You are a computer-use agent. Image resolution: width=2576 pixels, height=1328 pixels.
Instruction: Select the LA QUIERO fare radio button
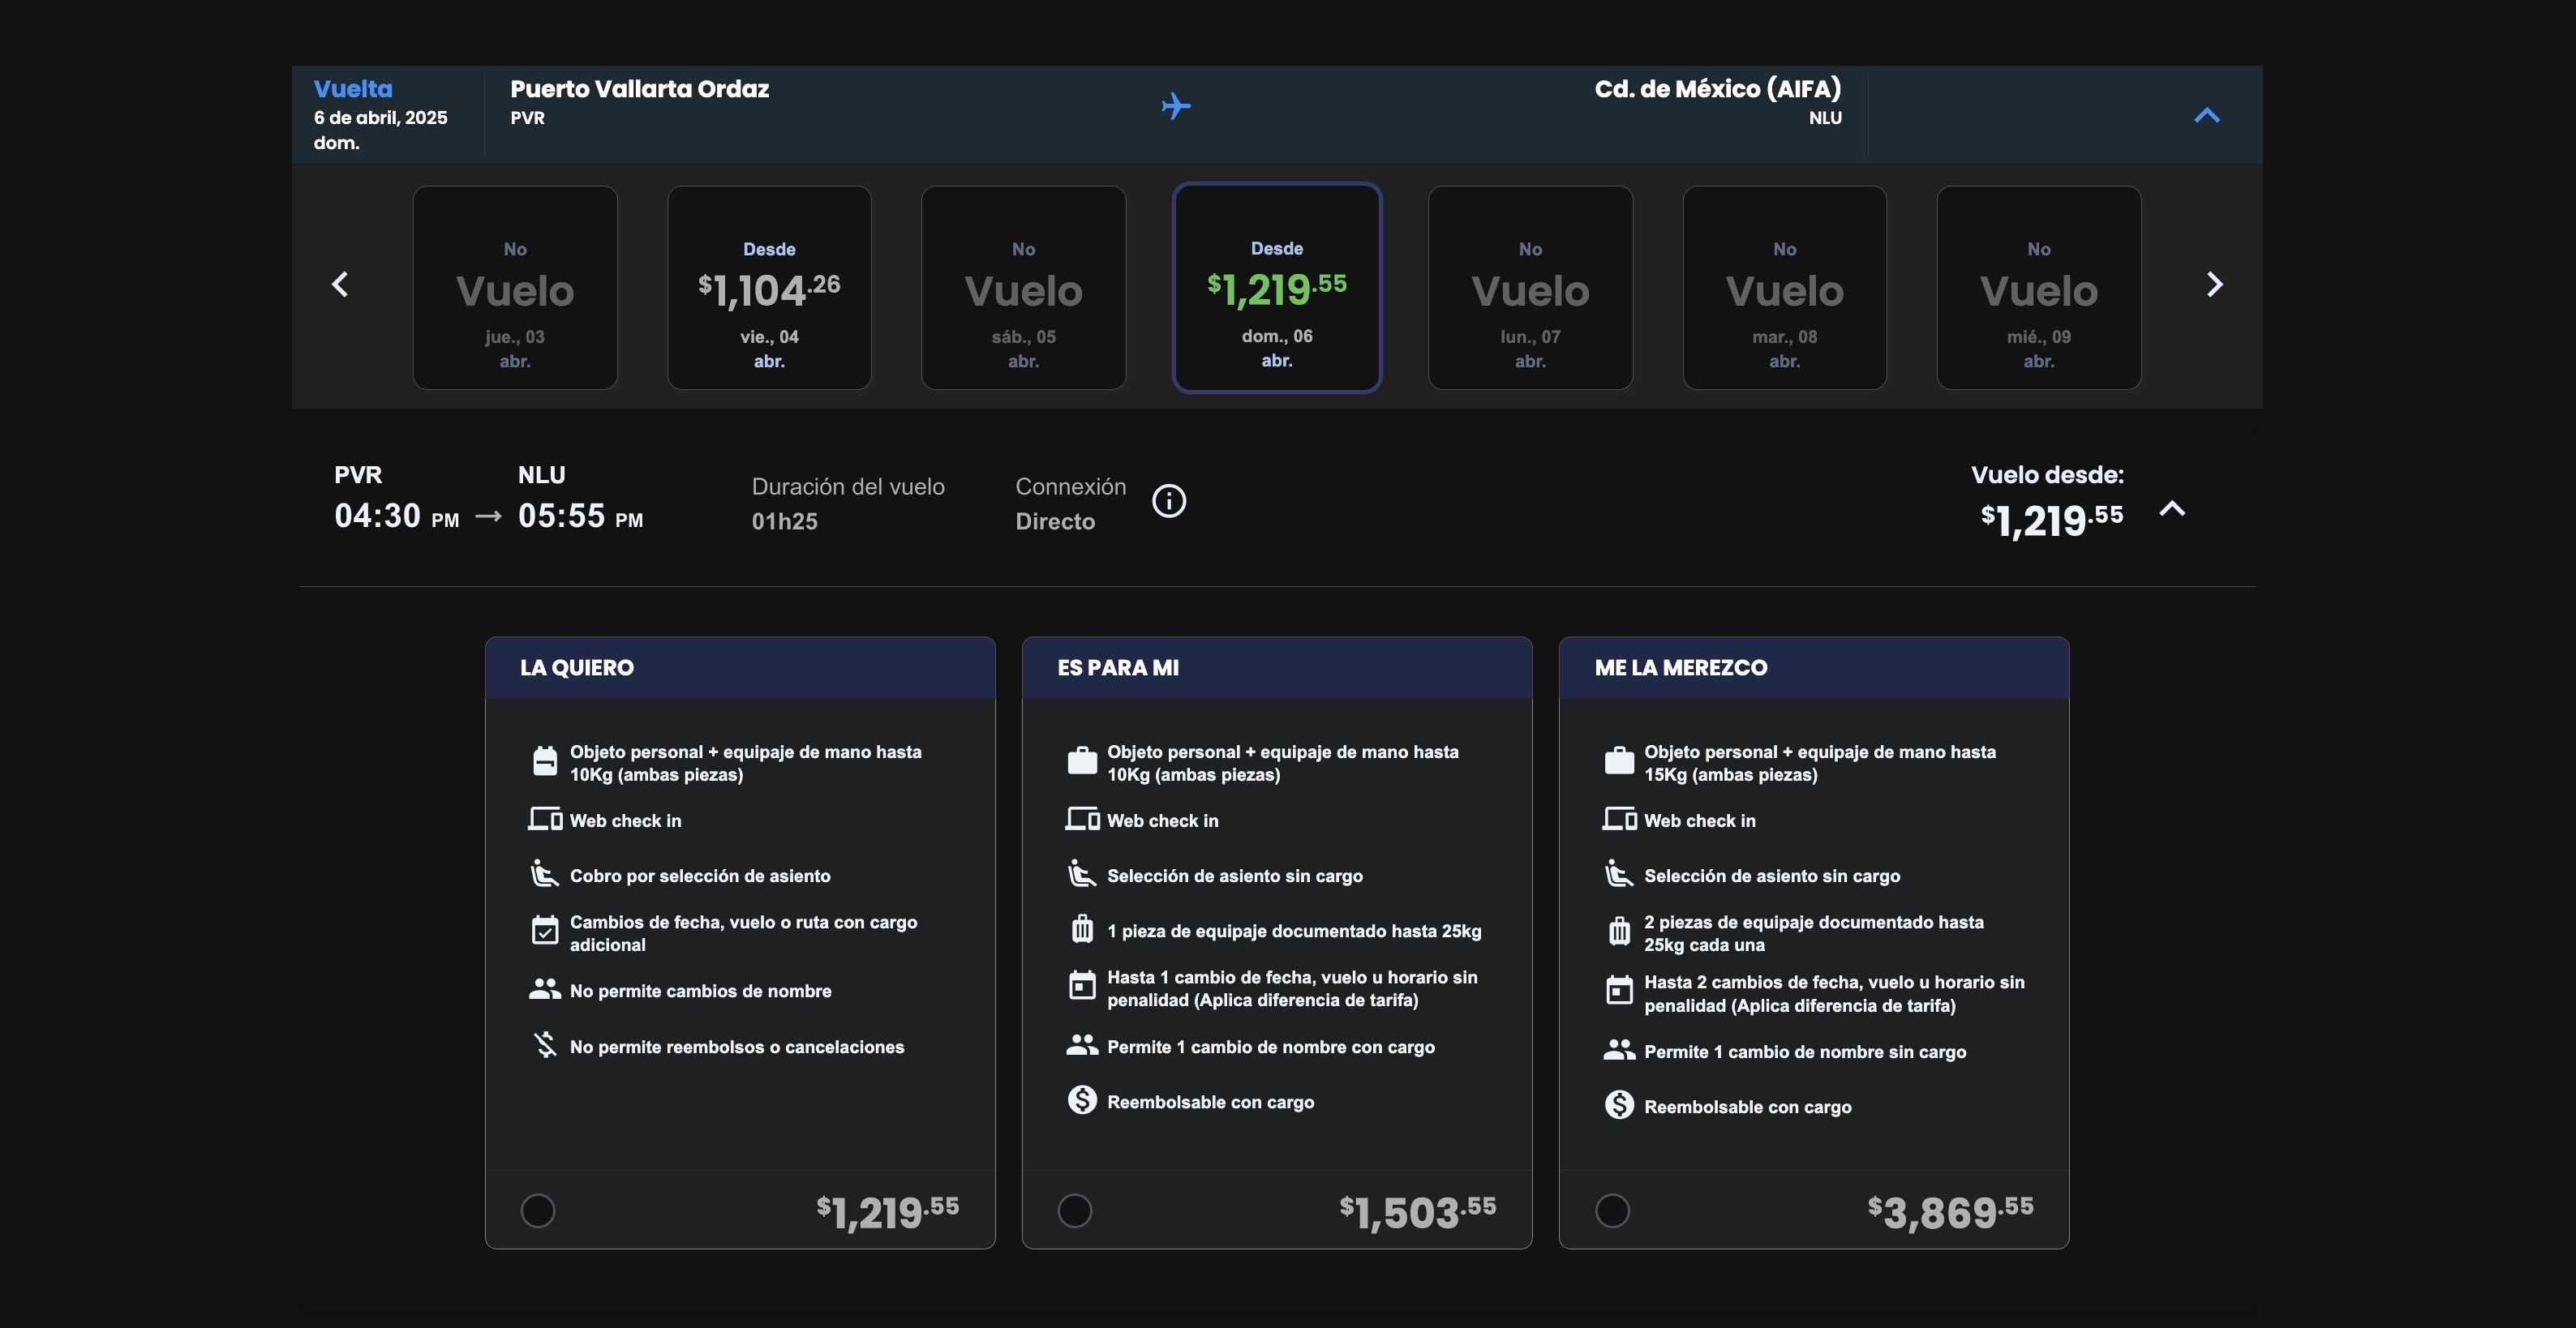[538, 1210]
